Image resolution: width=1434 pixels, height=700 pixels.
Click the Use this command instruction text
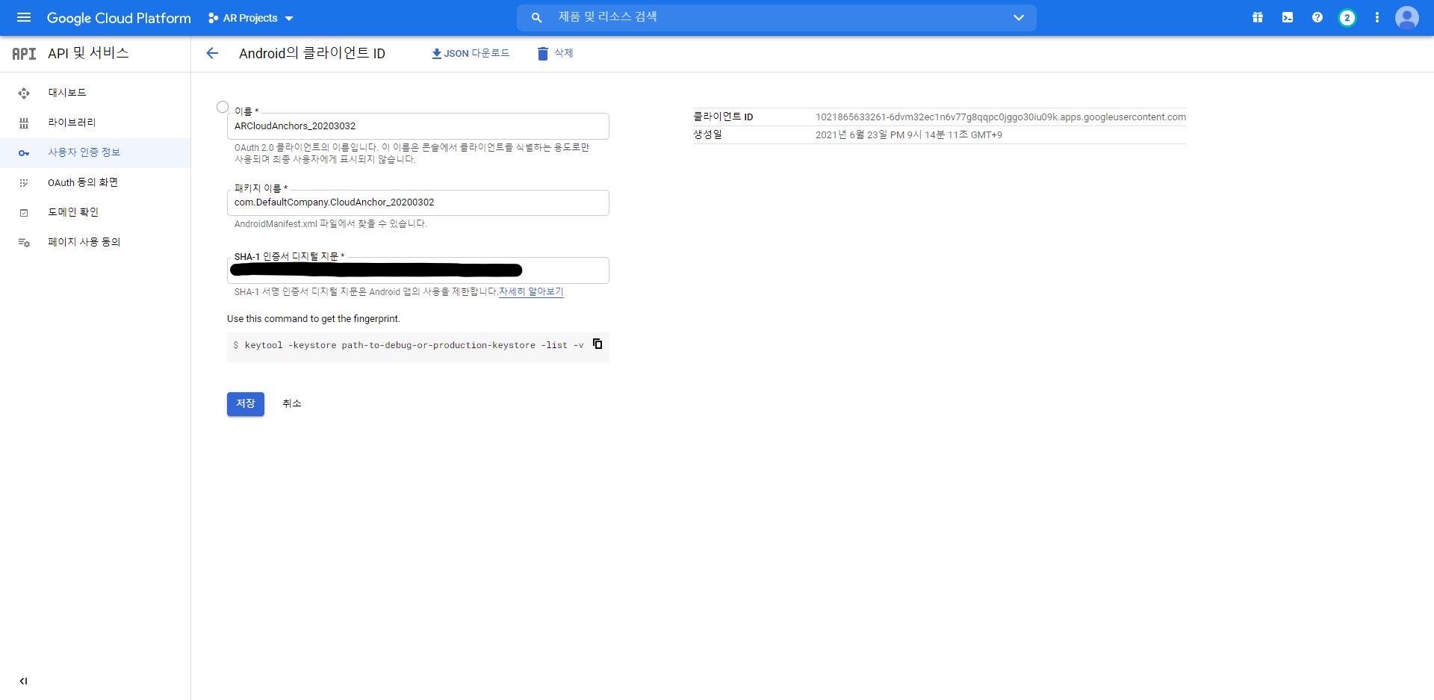(314, 319)
